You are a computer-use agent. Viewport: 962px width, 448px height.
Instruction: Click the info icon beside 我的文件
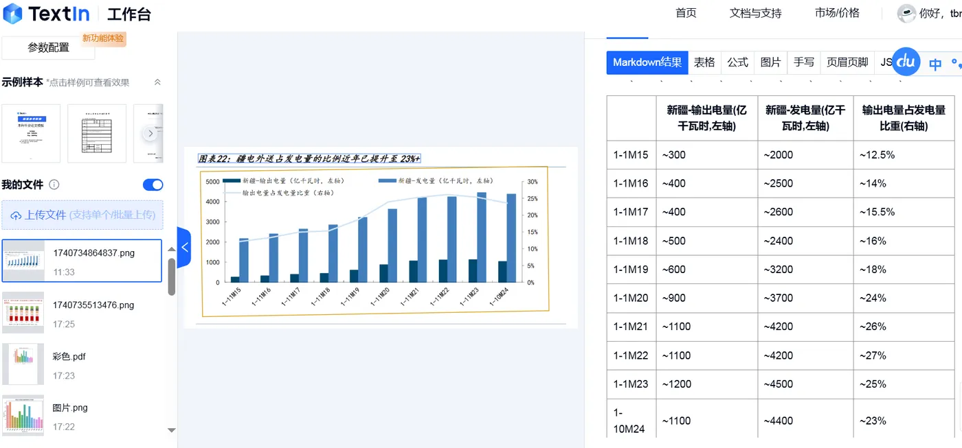coord(54,185)
